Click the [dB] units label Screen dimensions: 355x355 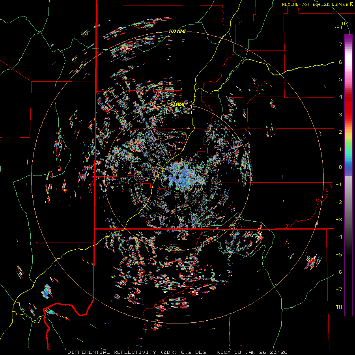[x=337, y=28]
